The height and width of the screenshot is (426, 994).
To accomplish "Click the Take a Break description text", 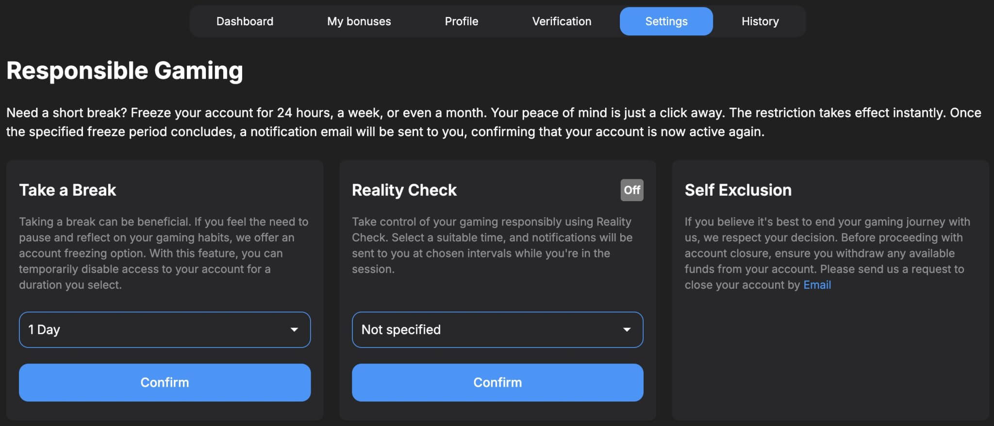I will [x=164, y=253].
